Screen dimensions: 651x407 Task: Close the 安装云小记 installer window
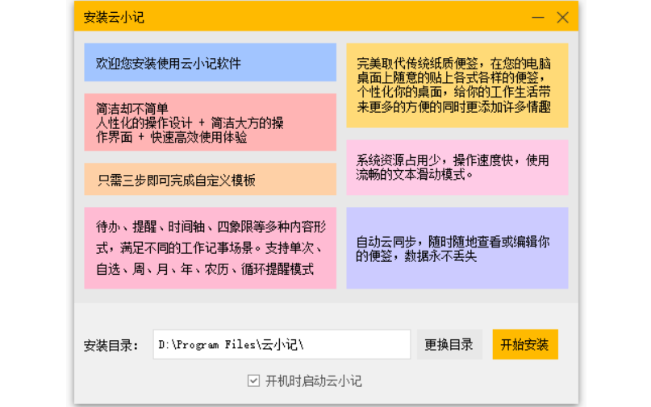click(x=562, y=18)
